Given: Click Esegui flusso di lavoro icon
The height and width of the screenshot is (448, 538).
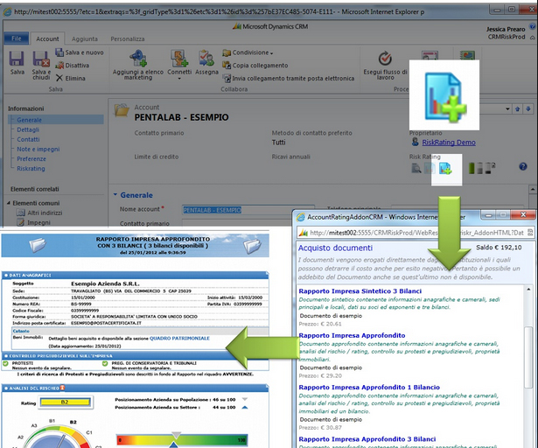Looking at the screenshot, I should 384,61.
